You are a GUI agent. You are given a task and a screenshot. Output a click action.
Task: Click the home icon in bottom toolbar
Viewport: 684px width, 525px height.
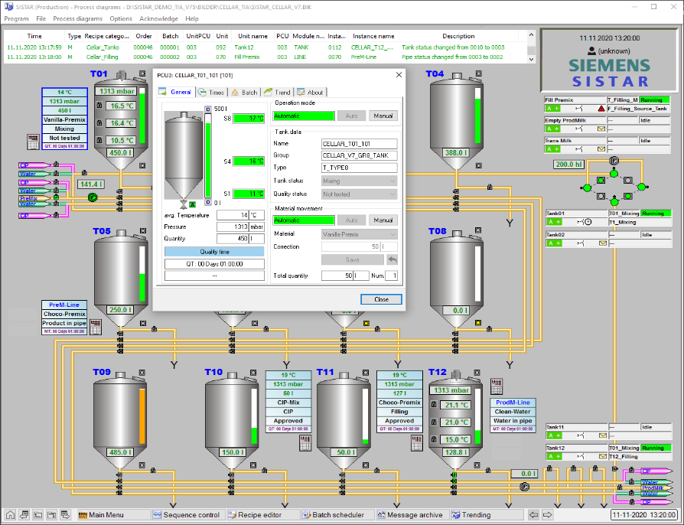[x=10, y=514]
